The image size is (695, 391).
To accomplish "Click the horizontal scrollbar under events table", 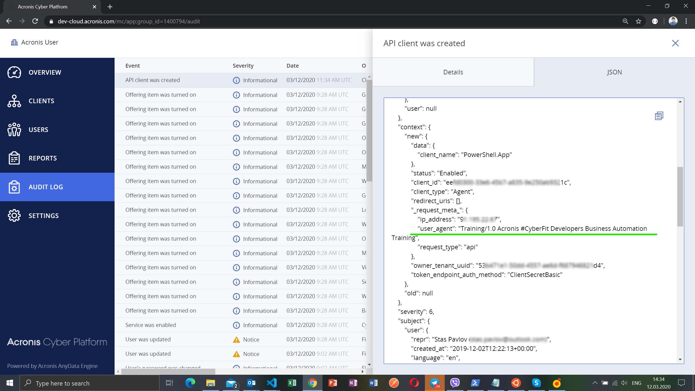I will [168, 371].
